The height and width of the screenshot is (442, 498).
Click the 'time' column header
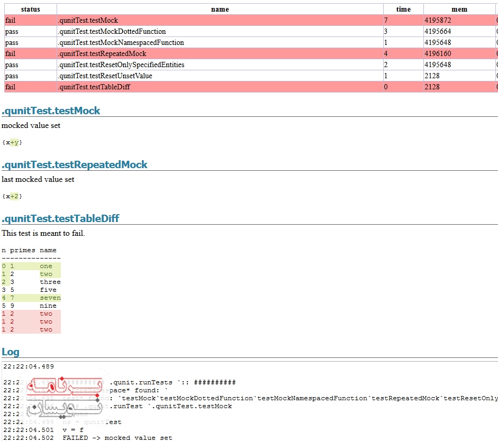click(x=403, y=9)
